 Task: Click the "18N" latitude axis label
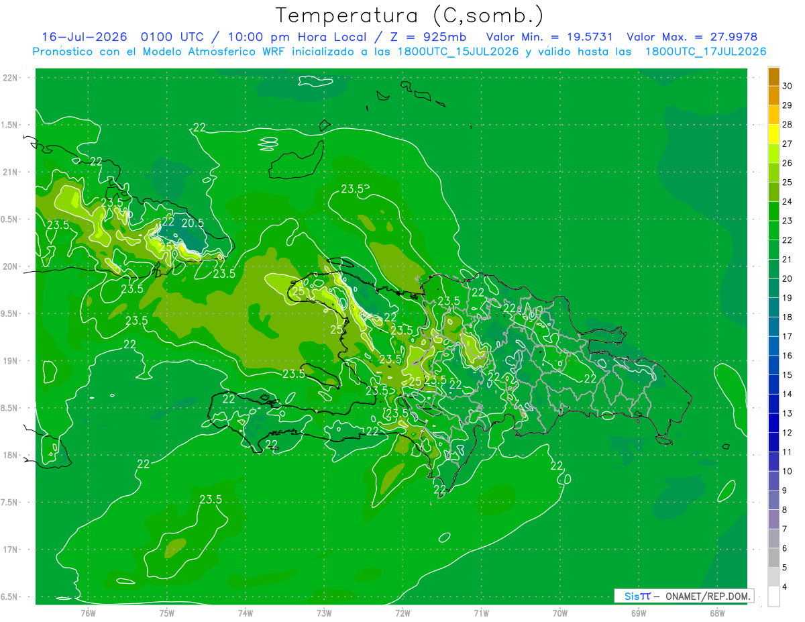(x=11, y=455)
